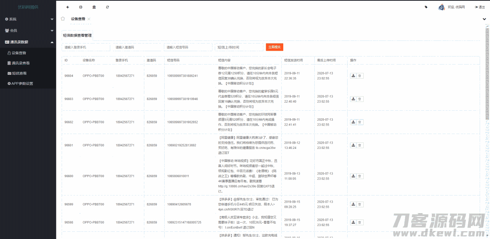Expand the 系统 sidebar menu
The image size is (490, 239).
[x=28, y=19]
